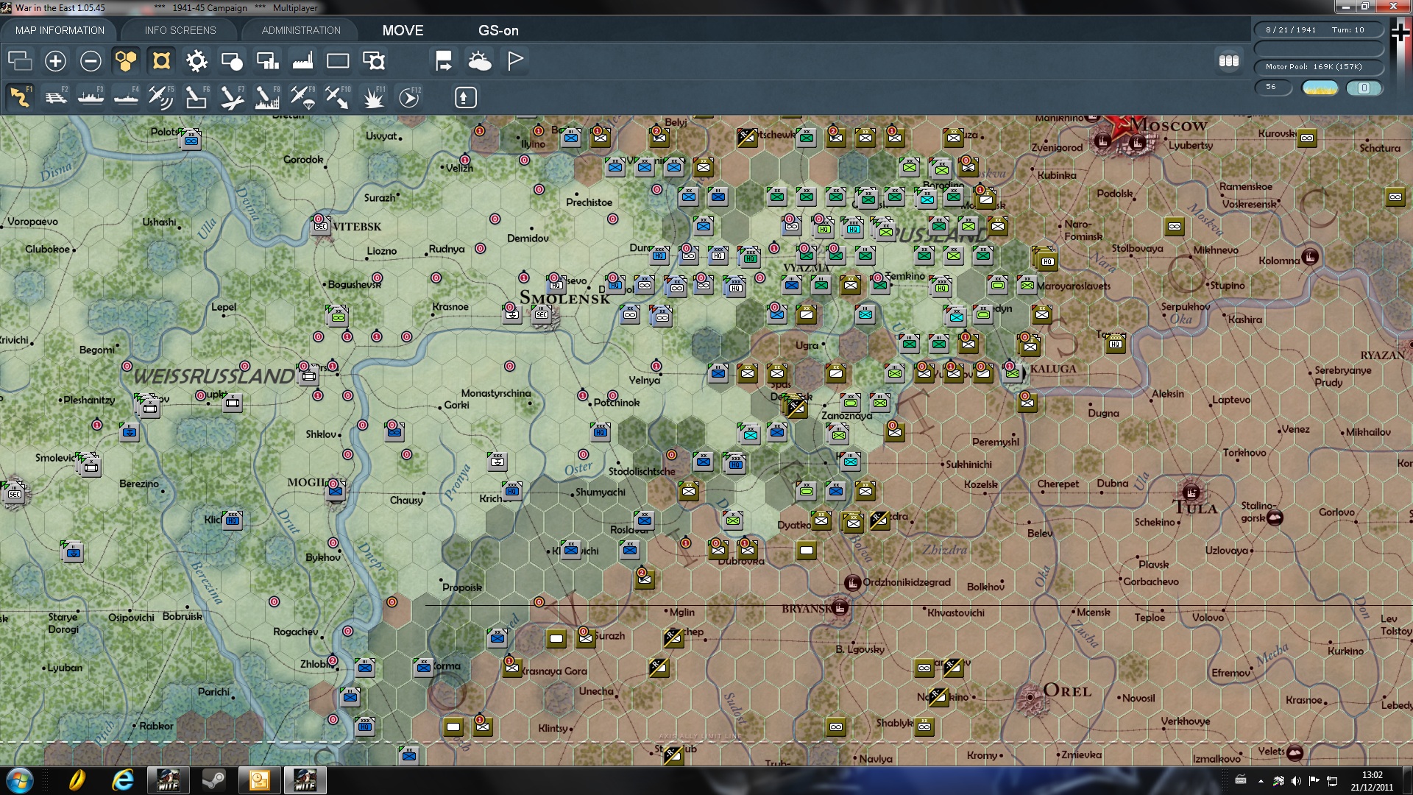Click the overlapping windows icon in toolbar

[20, 61]
